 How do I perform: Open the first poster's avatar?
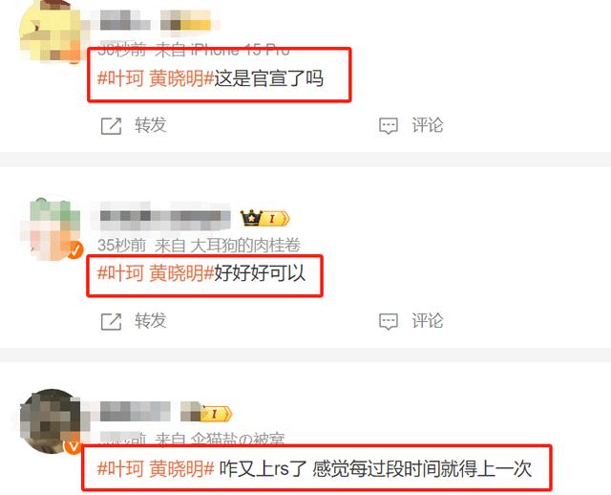click(50, 31)
